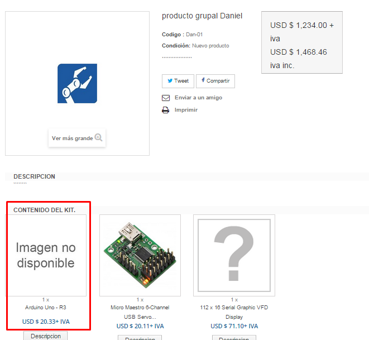Open Micro Maestro 6-Channel USB Servo link

[140, 312]
